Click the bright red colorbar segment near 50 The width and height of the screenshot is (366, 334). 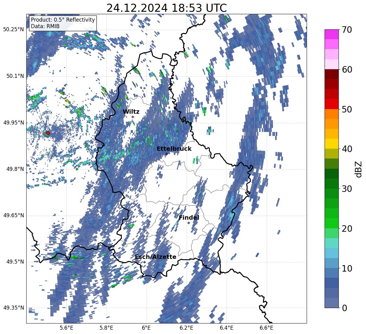pos(331,104)
